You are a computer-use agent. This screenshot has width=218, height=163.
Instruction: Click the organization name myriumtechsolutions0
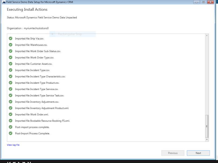[x=36, y=28]
